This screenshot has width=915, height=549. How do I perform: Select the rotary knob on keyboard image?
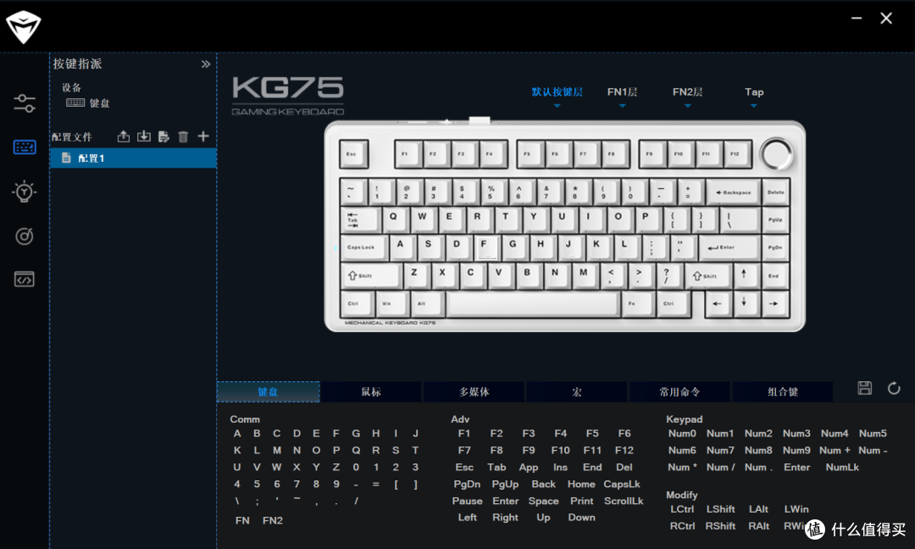[x=776, y=154]
